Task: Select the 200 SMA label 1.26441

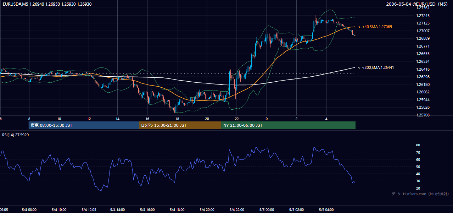Action: 376,67
